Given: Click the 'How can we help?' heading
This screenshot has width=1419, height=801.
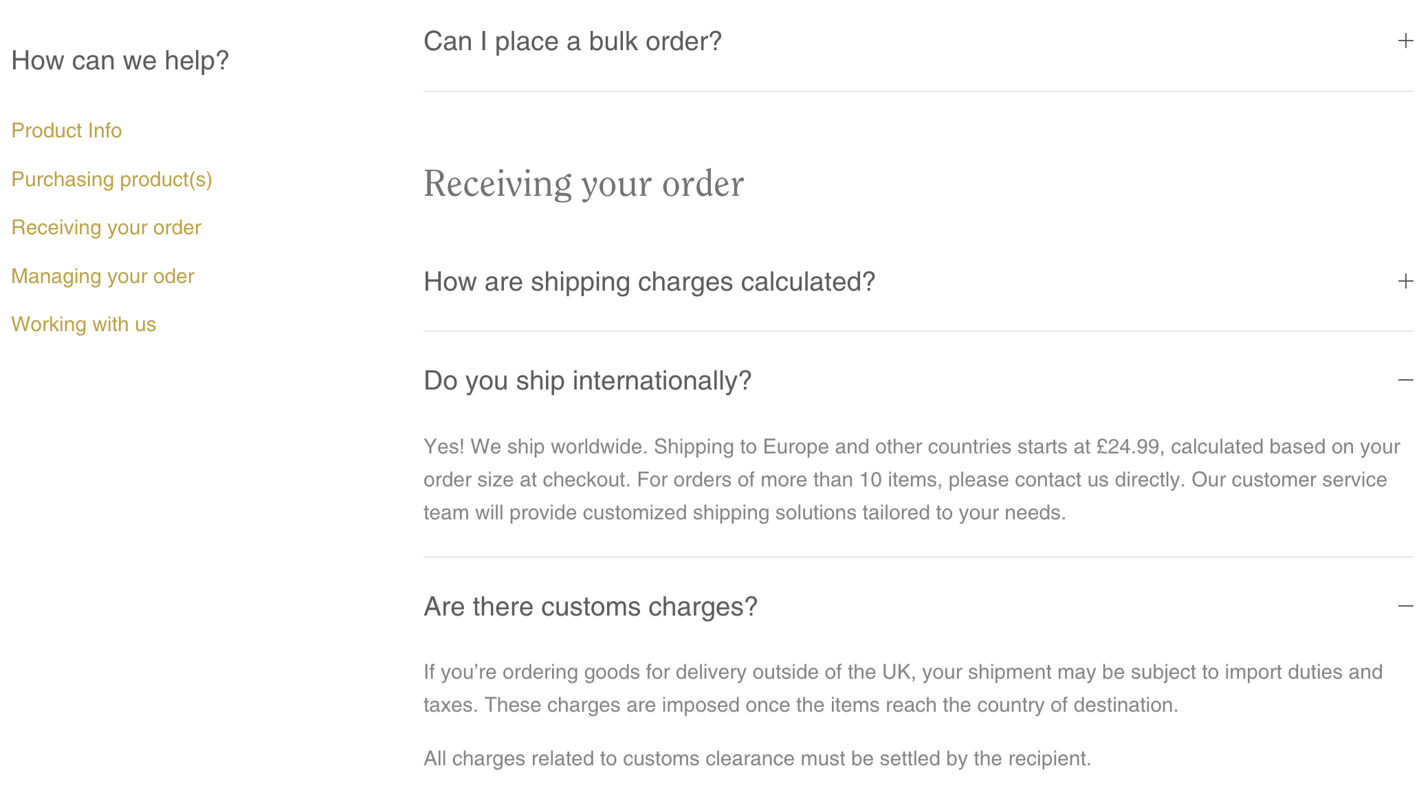Looking at the screenshot, I should click(x=120, y=60).
